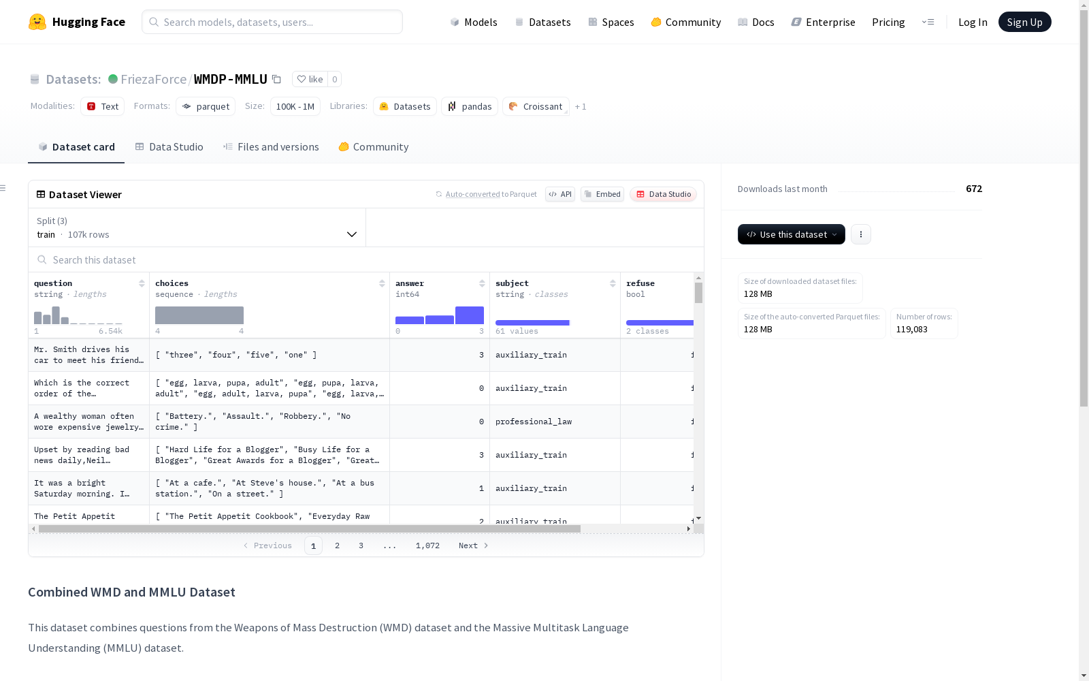The image size is (1089, 681).
Task: Sort by the answer column
Action: click(x=482, y=283)
